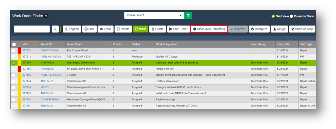Expand the 'Please select...' dropdown

(154, 15)
